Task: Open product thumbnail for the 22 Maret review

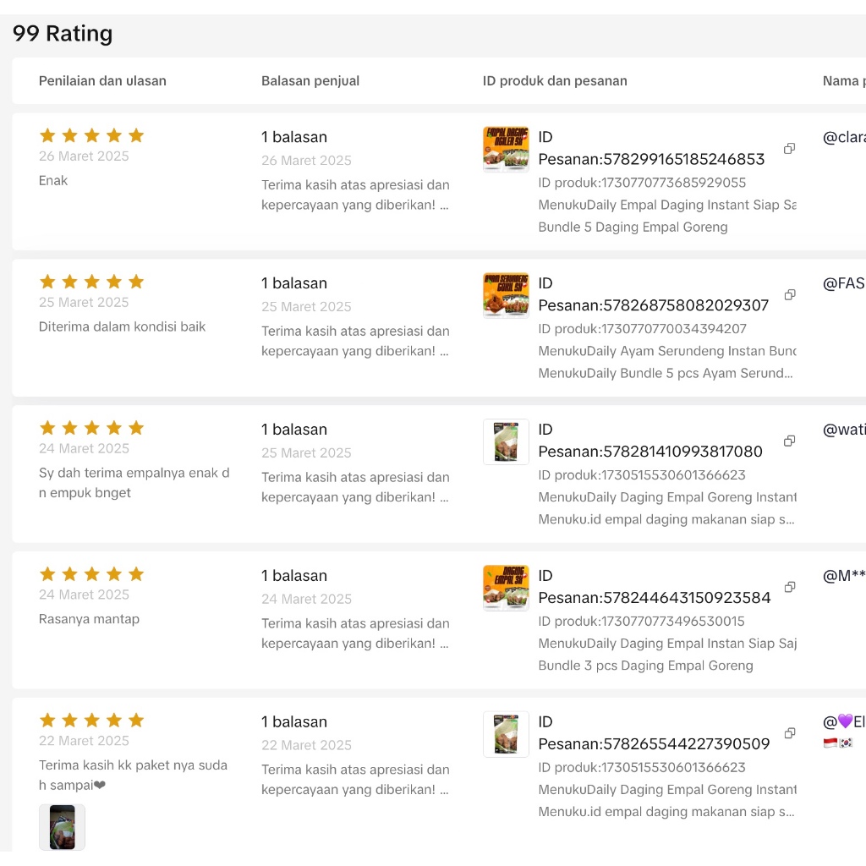Action: point(506,734)
